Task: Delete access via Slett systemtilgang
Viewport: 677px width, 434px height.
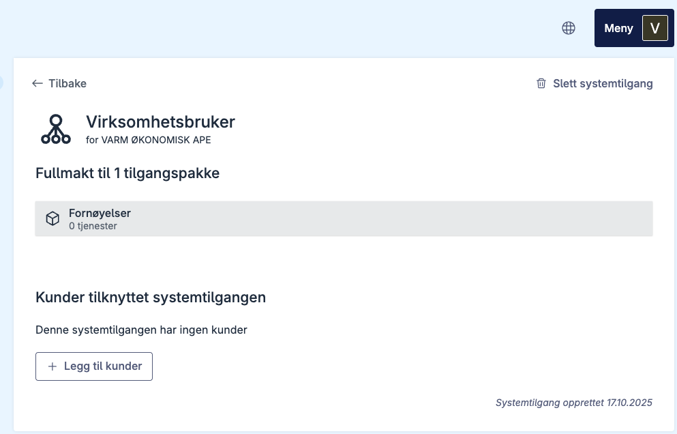Action: (595, 83)
